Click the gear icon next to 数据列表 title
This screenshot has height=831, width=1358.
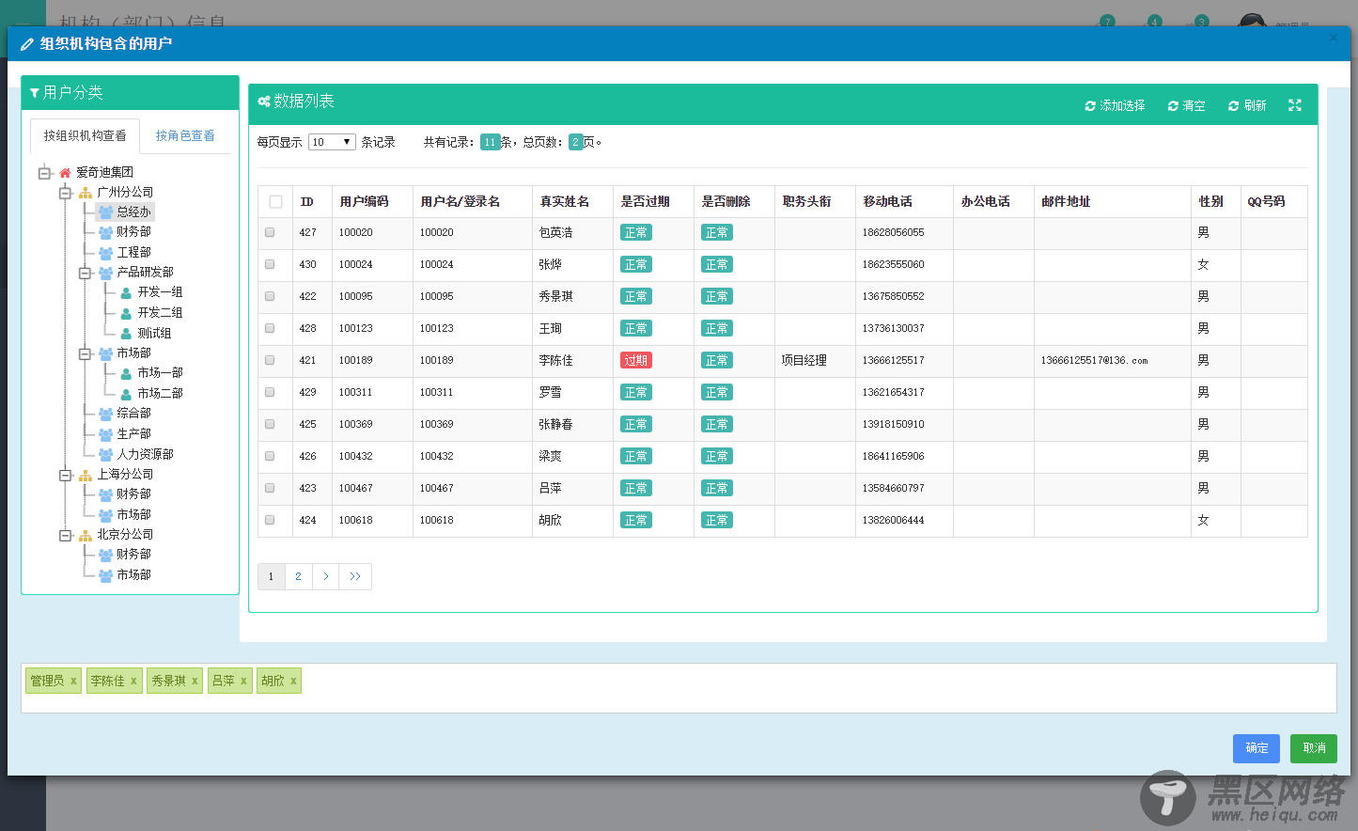[x=264, y=102]
